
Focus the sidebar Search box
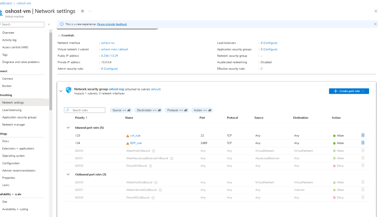(22, 24)
